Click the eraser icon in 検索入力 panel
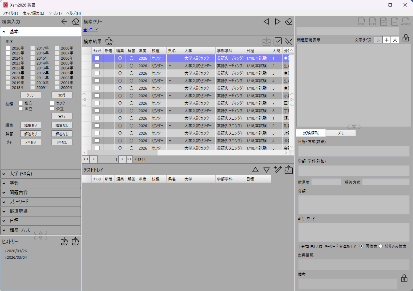This screenshot has height=291, width=413. [75, 22]
